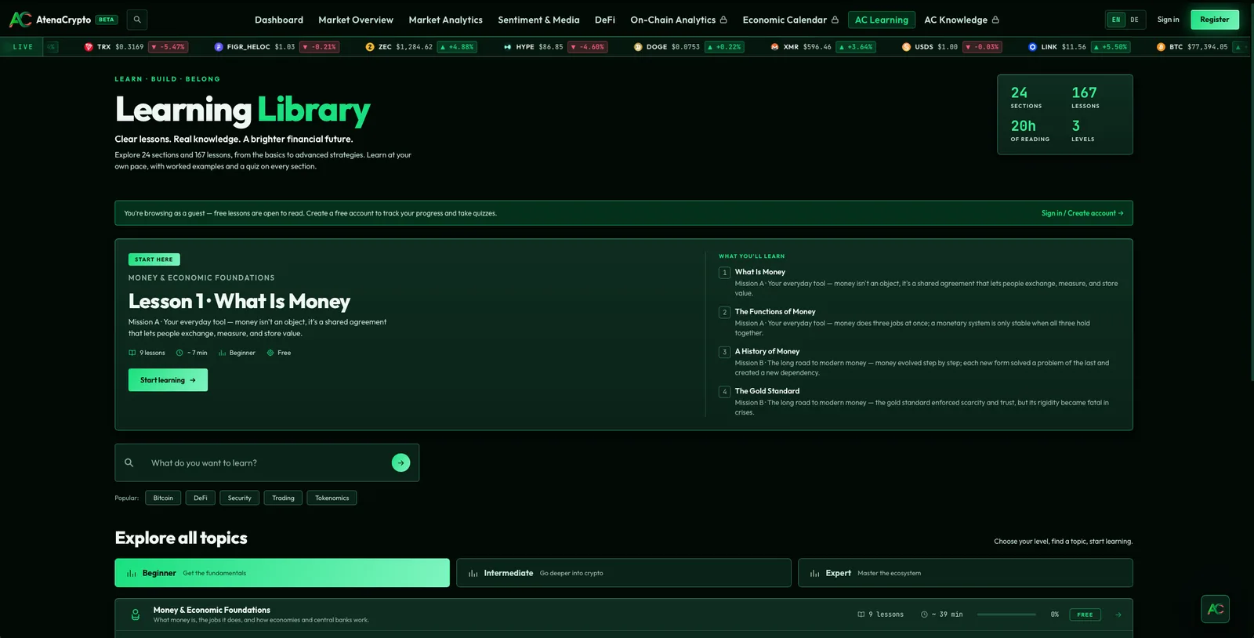This screenshot has height=638, width=1254.
Task: Open the search magnifier in navbar
Action: (x=137, y=20)
